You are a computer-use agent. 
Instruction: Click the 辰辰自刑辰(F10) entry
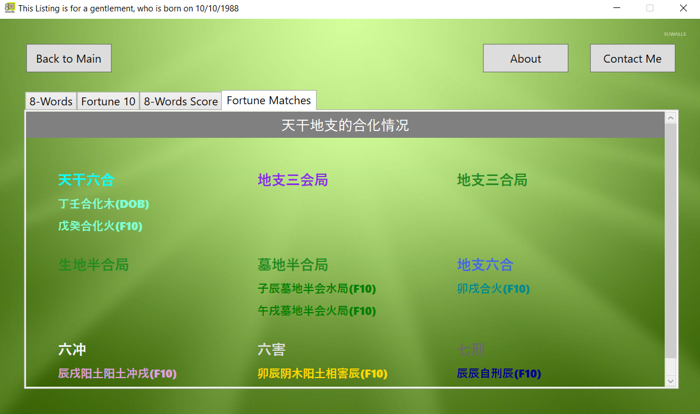pyautogui.click(x=499, y=374)
